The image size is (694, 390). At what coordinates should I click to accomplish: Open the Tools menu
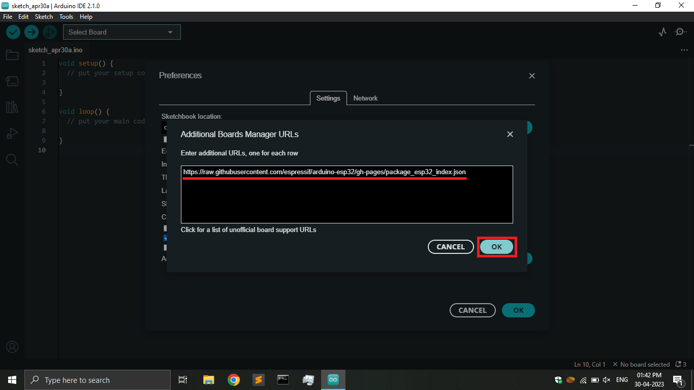[66, 16]
